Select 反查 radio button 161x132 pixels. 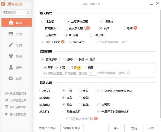[64, 60]
